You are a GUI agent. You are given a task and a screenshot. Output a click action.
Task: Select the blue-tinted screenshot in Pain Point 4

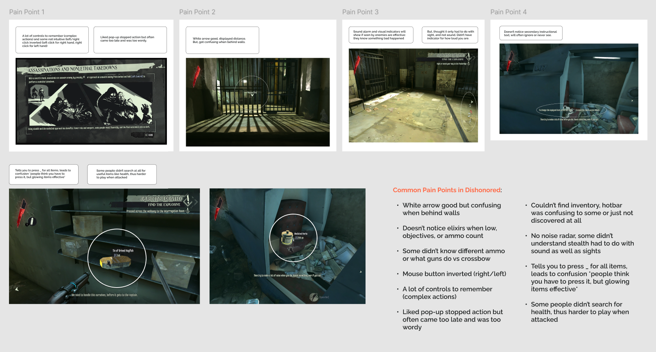click(x=568, y=89)
